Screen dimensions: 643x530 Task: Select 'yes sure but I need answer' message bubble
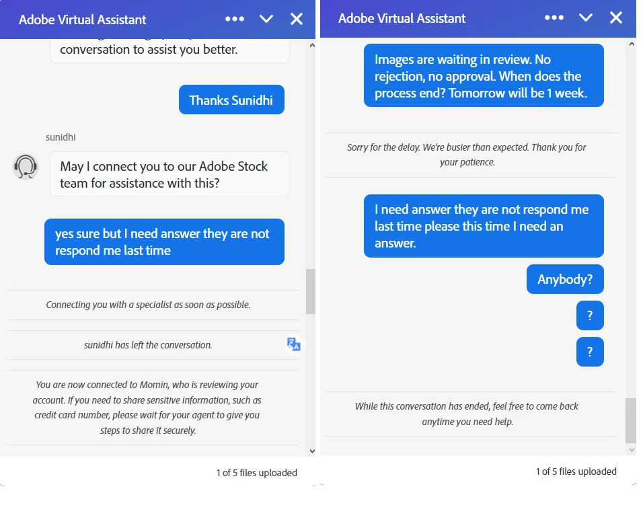pos(164,241)
